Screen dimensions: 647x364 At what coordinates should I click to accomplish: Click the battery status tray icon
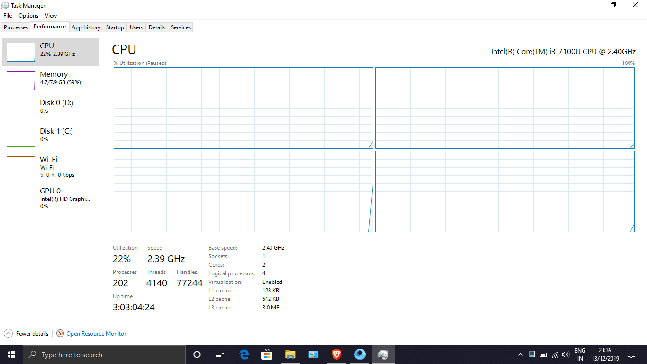point(543,355)
